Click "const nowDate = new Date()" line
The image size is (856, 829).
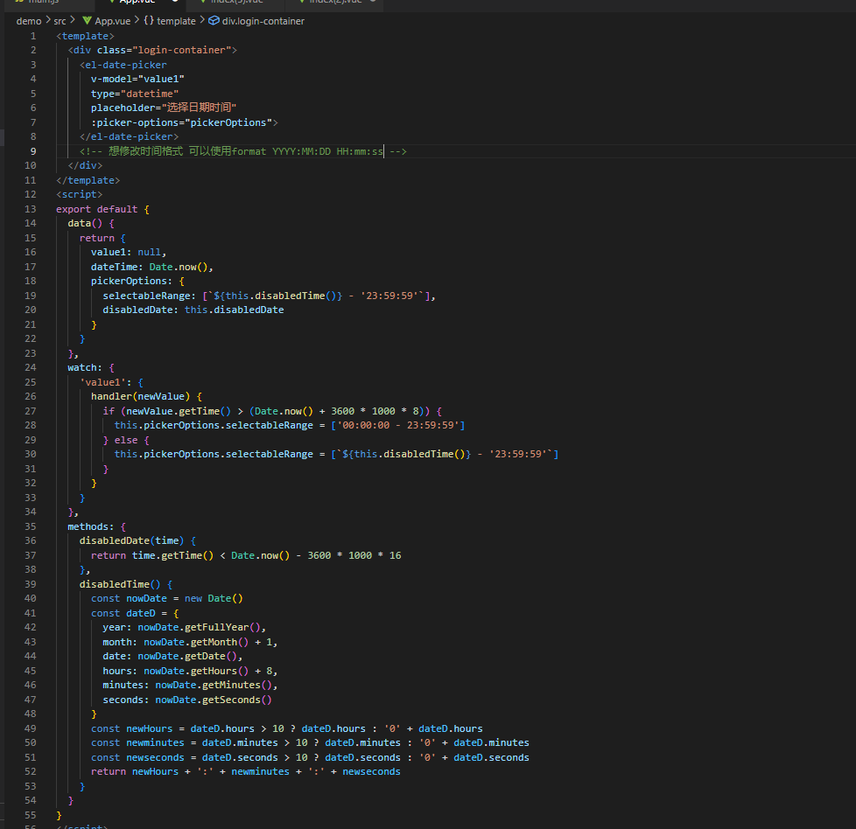coord(167,599)
